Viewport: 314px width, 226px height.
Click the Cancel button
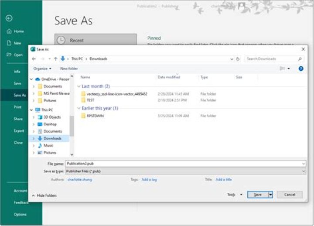click(x=290, y=195)
